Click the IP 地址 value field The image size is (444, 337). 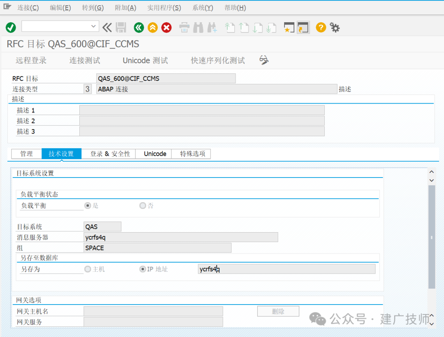(287, 269)
